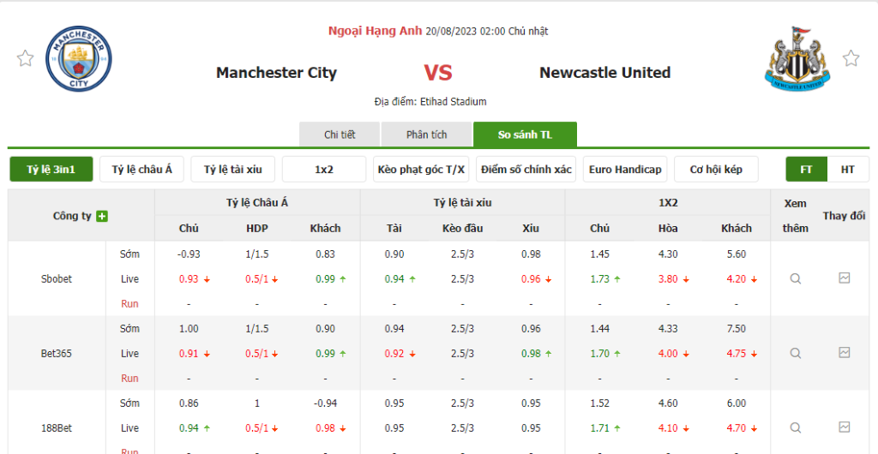
Task: Open the Chi tiết tab
Action: coord(340,134)
